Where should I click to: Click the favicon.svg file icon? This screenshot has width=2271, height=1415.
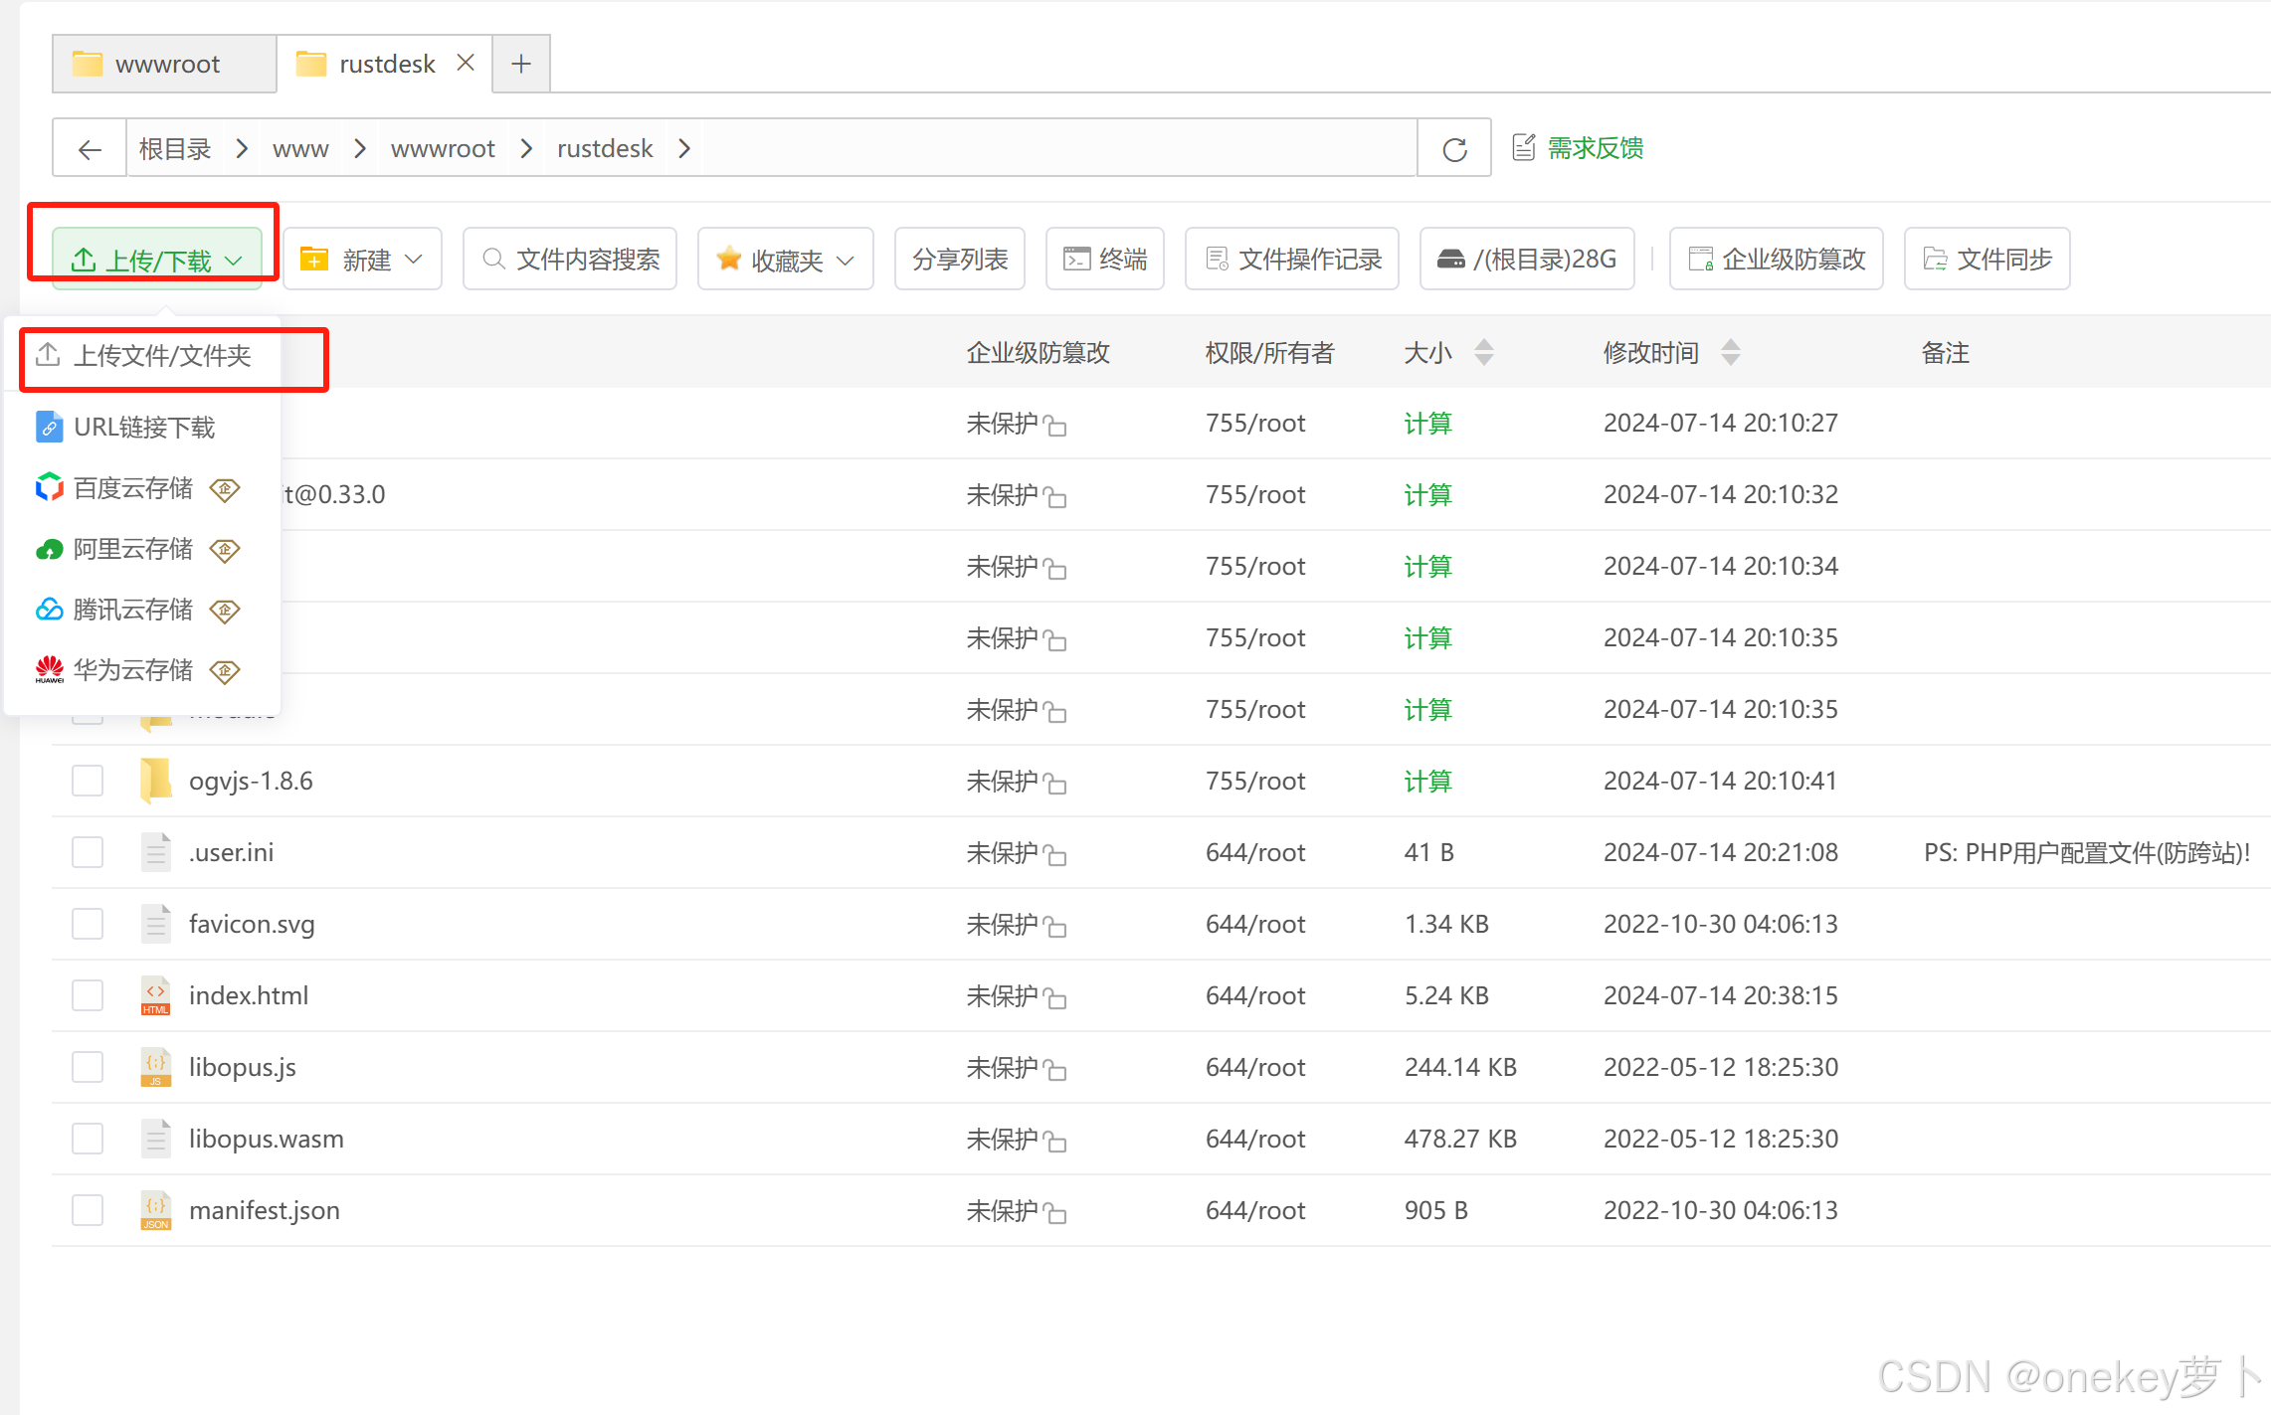(156, 924)
